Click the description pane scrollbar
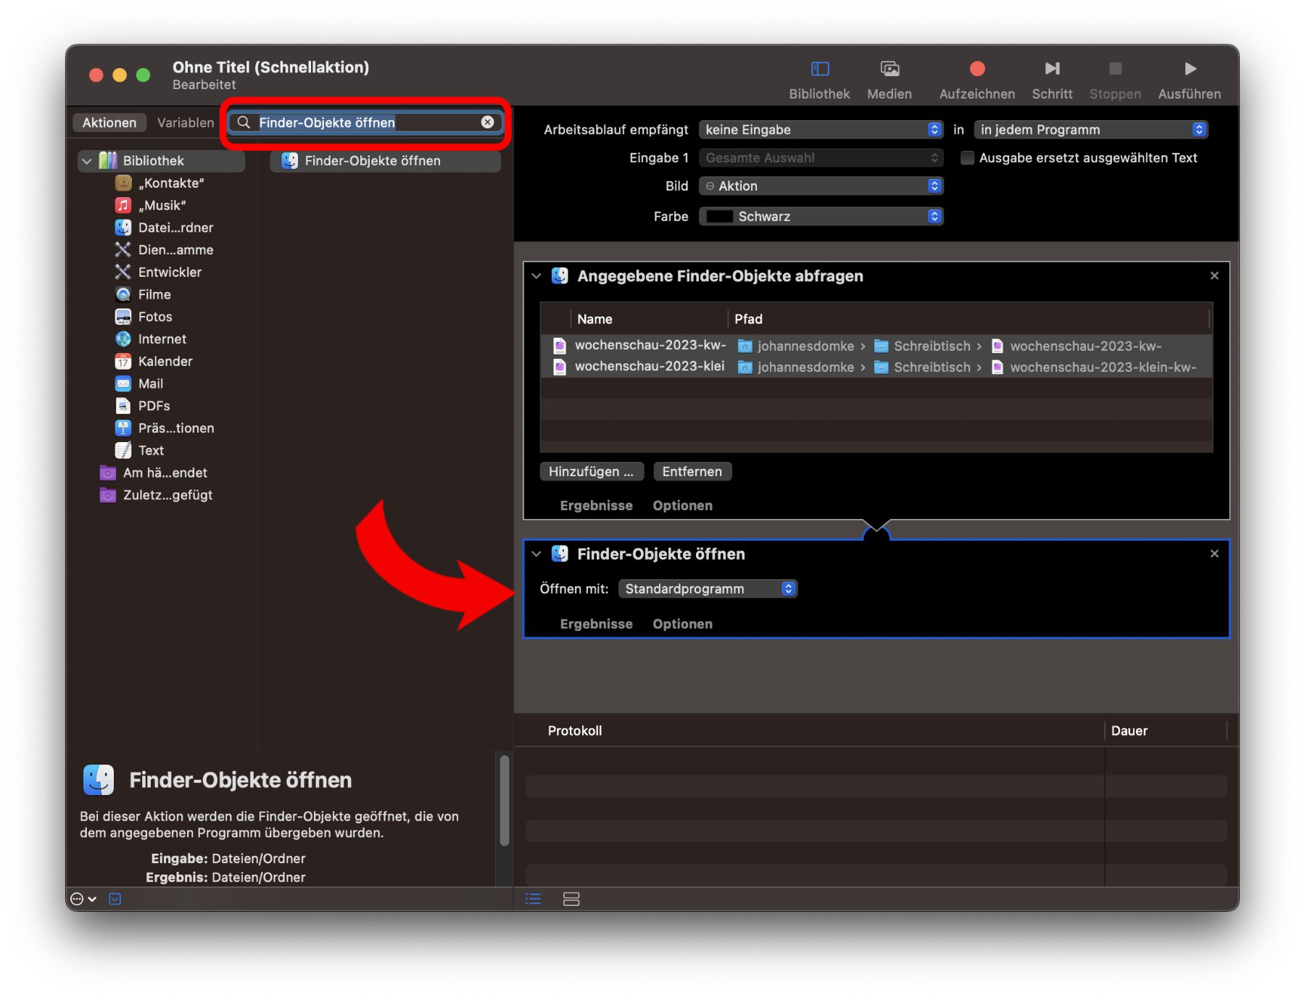 point(505,801)
